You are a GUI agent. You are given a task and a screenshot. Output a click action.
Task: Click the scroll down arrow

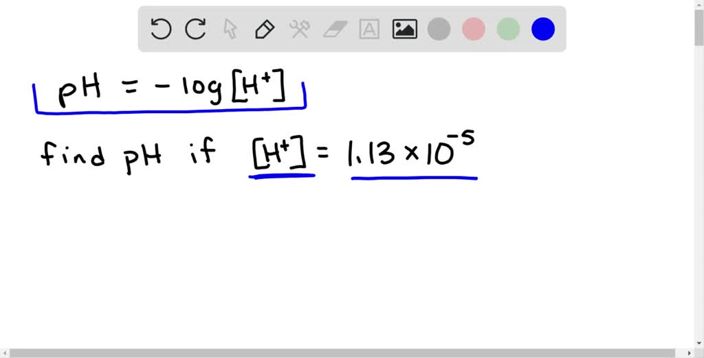pos(699,343)
